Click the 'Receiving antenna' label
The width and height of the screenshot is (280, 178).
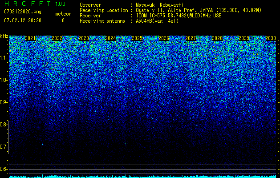(102, 21)
